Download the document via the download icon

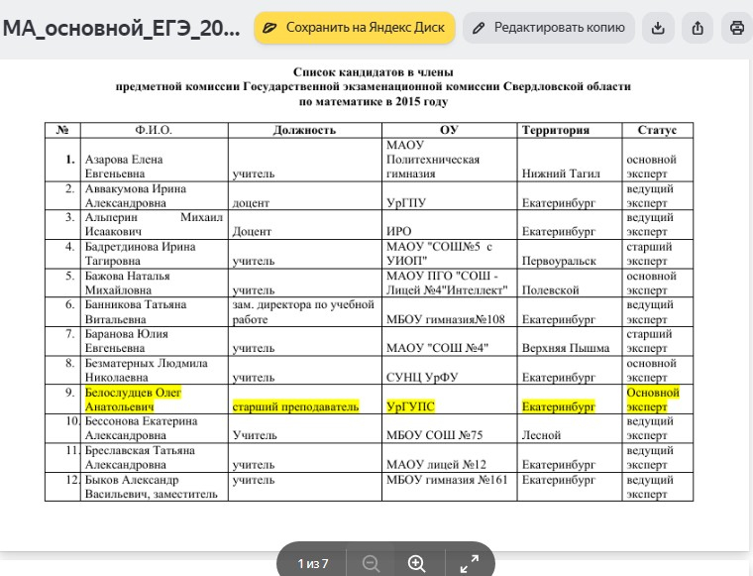(x=658, y=28)
